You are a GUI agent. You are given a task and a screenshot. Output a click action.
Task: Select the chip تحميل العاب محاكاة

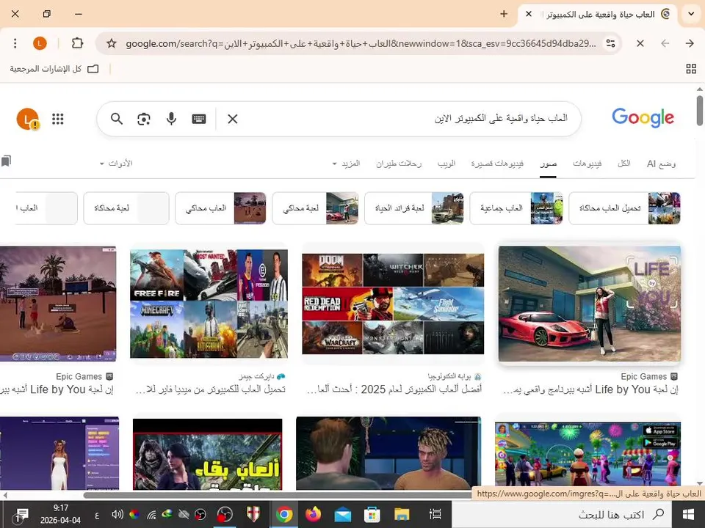click(624, 208)
